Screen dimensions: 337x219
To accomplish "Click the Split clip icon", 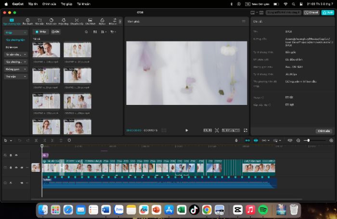I will (36, 141).
